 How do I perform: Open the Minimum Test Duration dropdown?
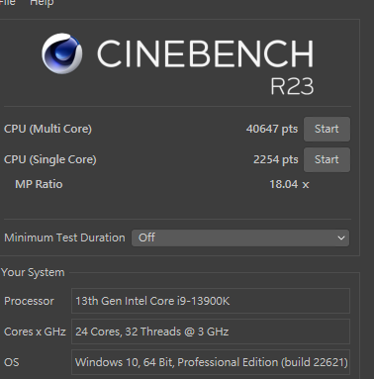tap(240, 237)
